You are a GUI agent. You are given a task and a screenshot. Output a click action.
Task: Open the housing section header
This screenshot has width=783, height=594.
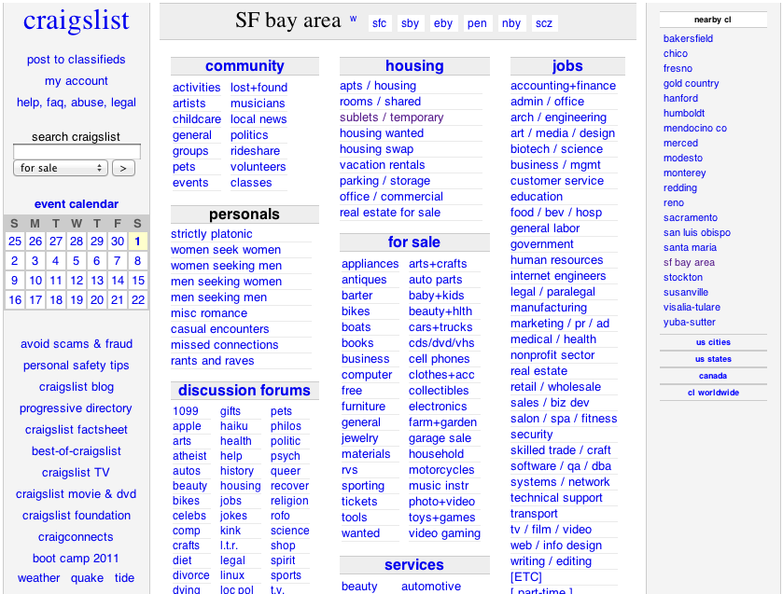tap(414, 66)
